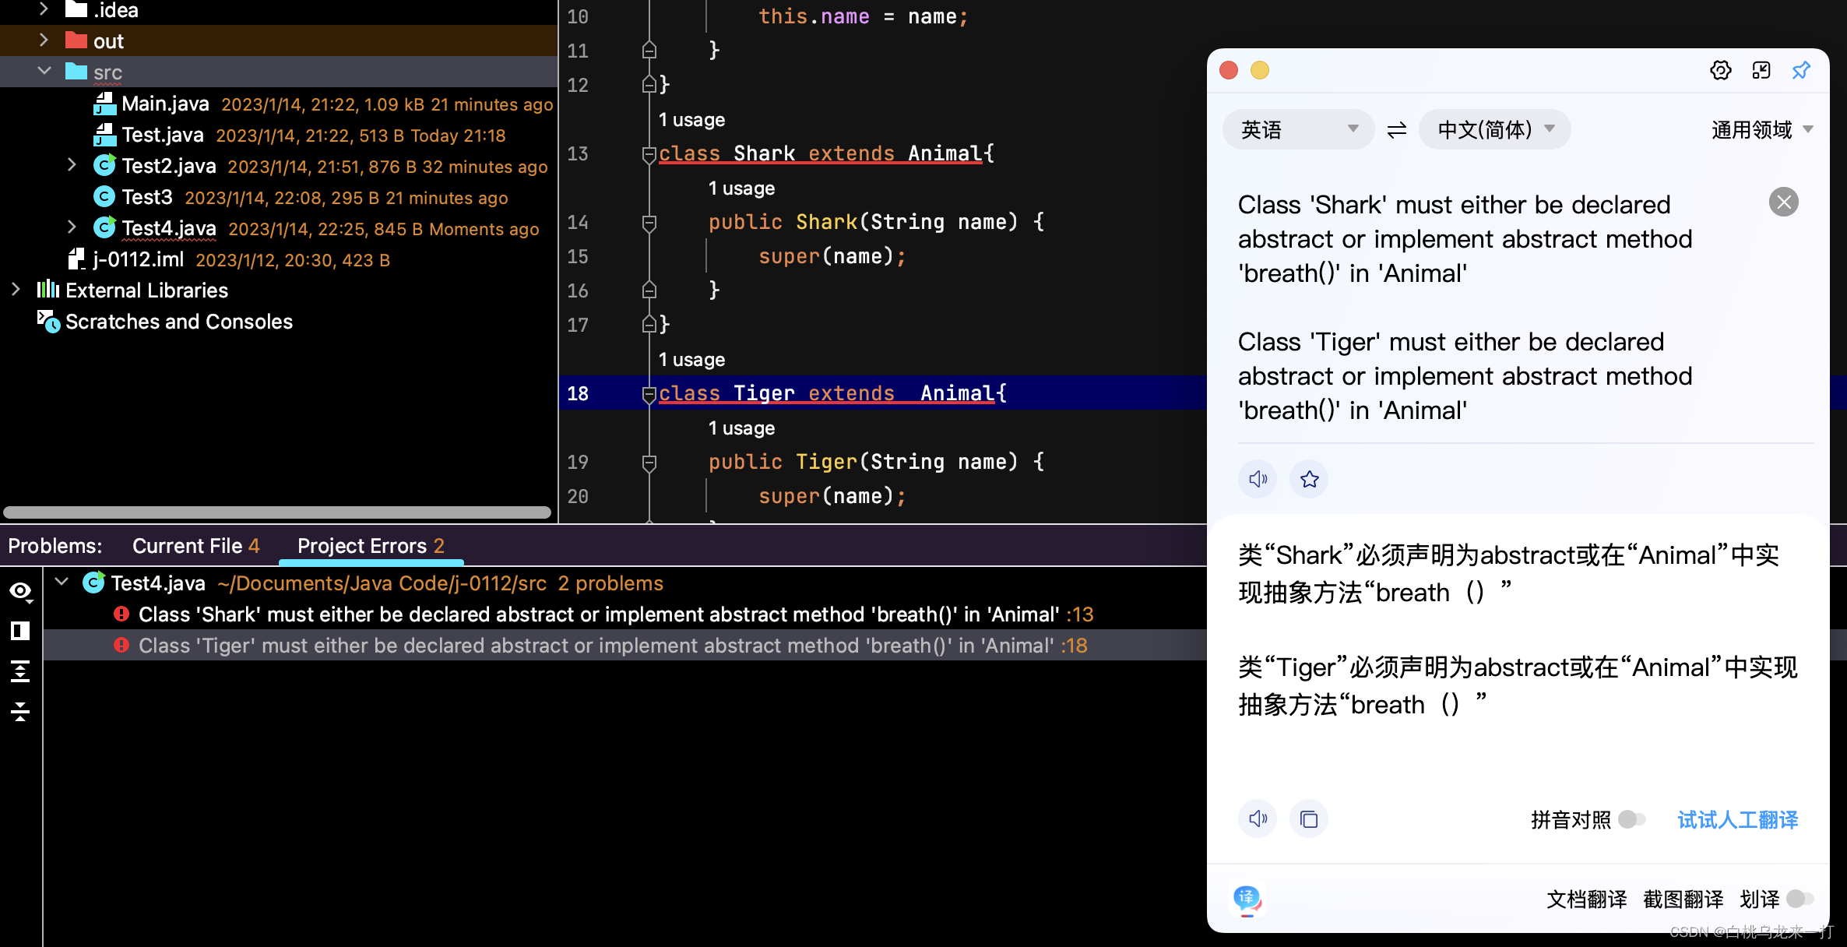Expand External Libraries node

16,289
